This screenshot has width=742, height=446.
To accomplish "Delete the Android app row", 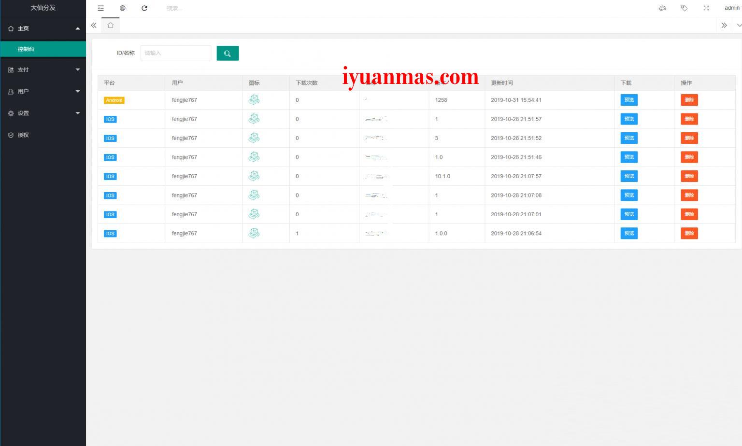I will (x=689, y=100).
